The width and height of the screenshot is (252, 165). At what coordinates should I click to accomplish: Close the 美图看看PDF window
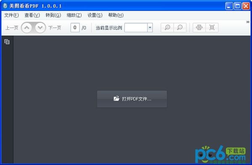pos(246,6)
